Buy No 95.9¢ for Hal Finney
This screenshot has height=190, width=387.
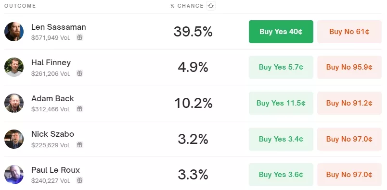point(349,67)
